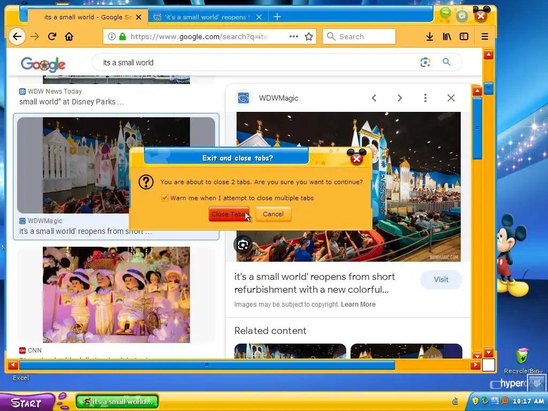Click the green padlock security icon
Image resolution: width=548 pixels, height=411 pixels.
click(123, 36)
